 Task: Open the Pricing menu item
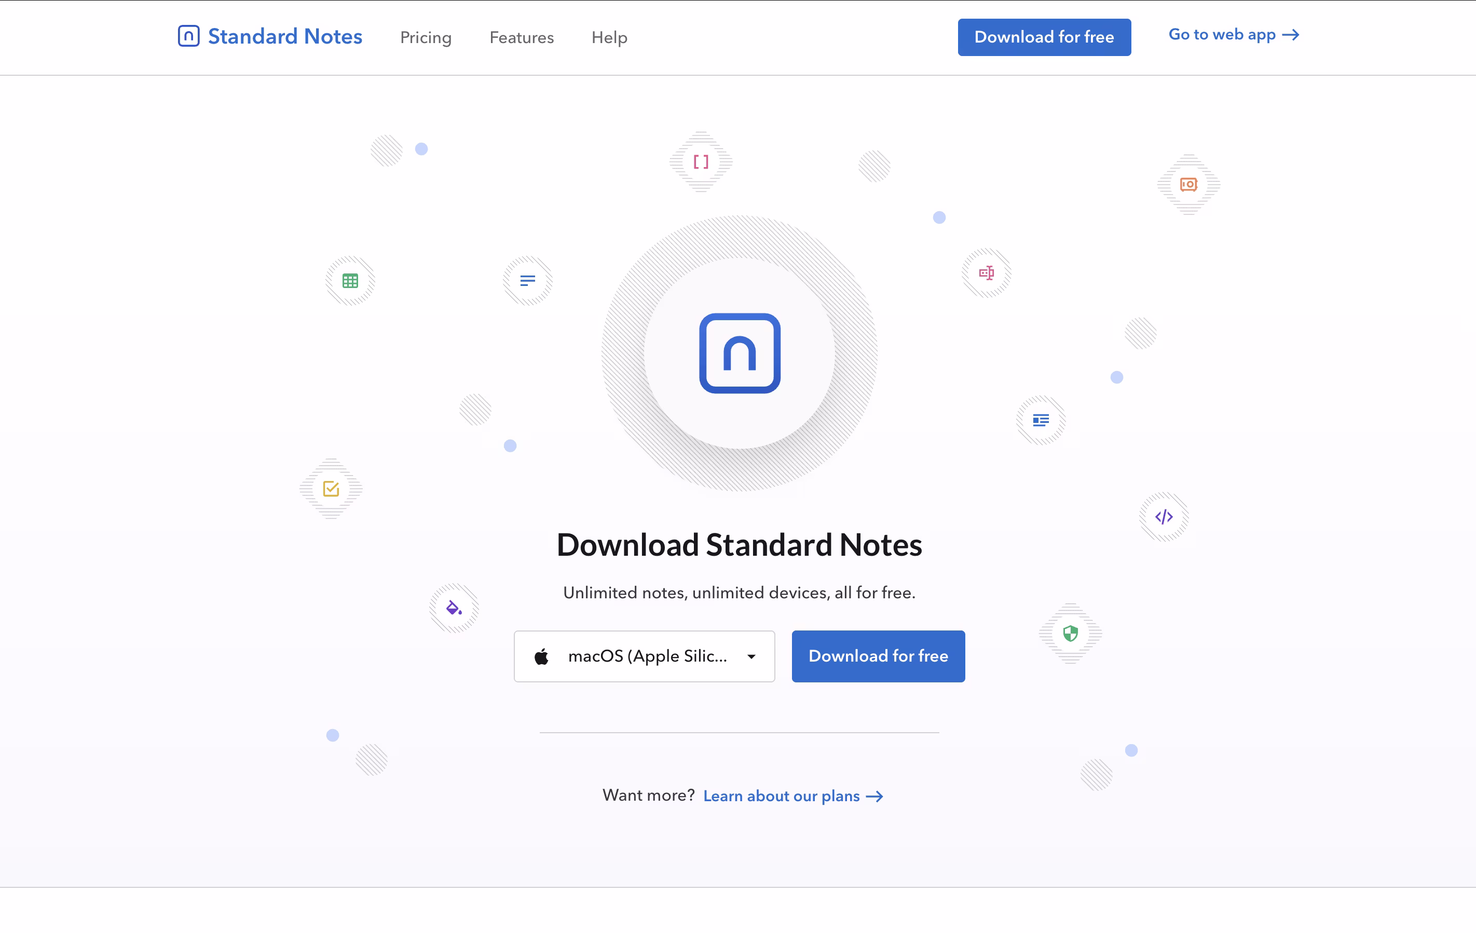pos(426,37)
